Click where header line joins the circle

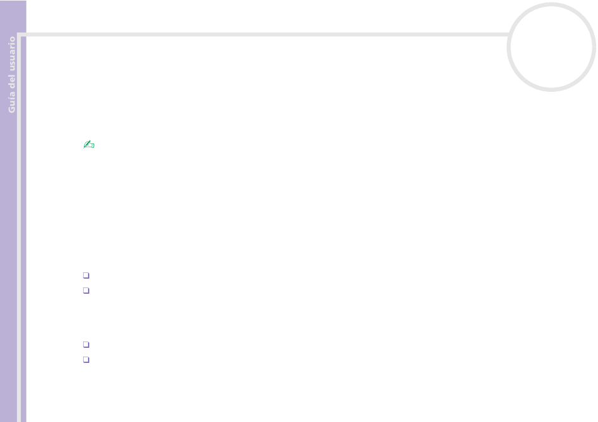pos(509,35)
